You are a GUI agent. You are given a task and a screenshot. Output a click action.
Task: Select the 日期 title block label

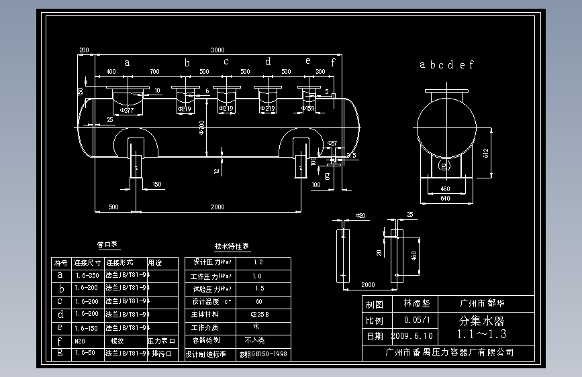375,337
